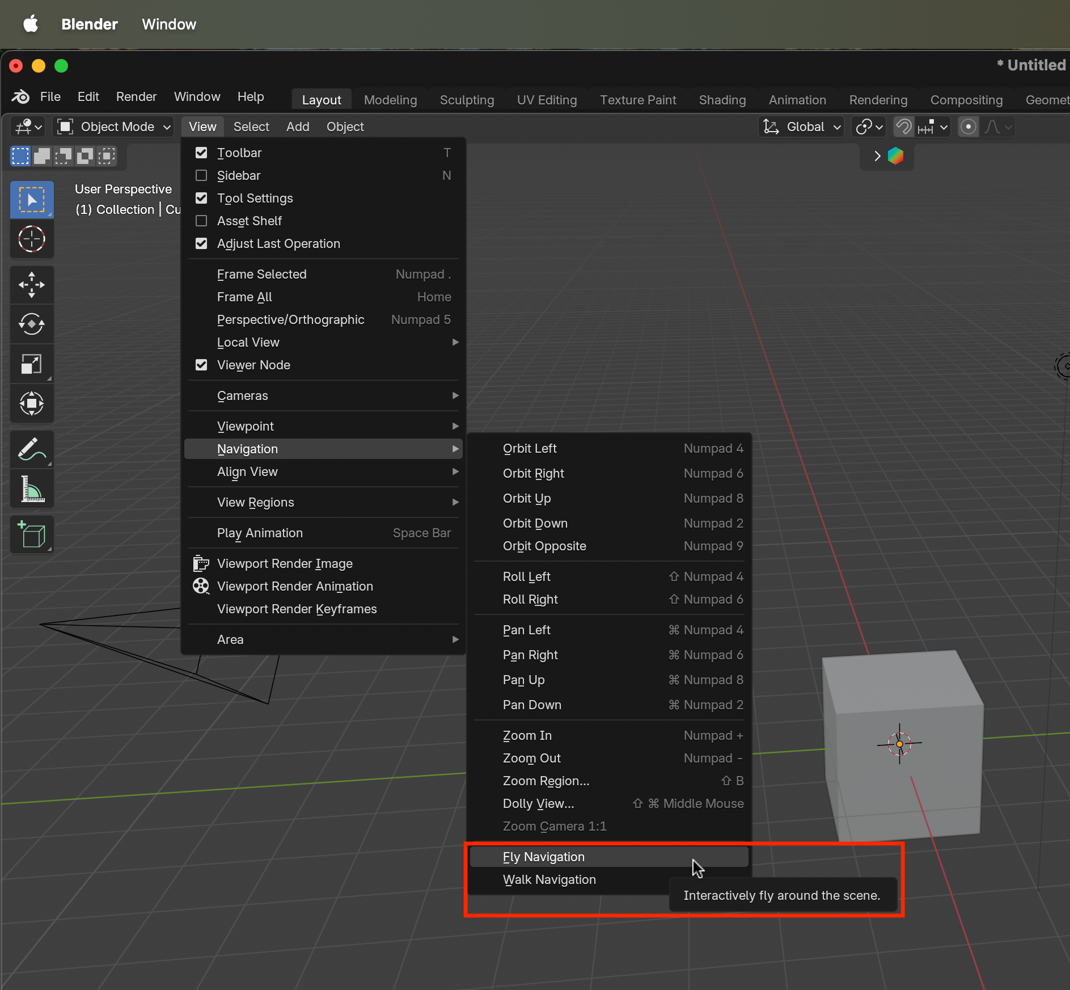Screen dimensions: 1070x990
Task: Open the Add menu in viewport header
Action: point(298,127)
